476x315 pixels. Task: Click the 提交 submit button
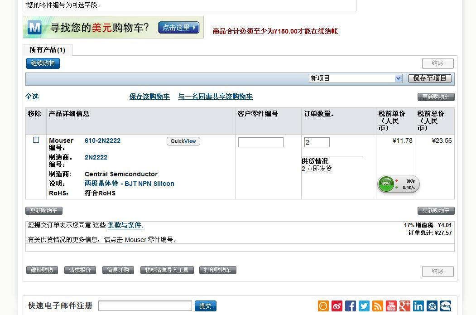coord(206,306)
